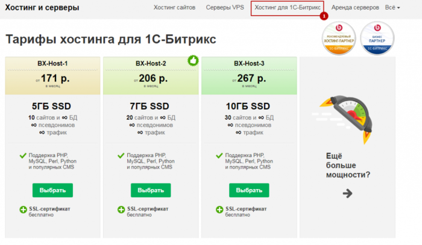Go to Серверы VPS section
Image resolution: width=422 pixels, height=245 pixels.
tap(225, 7)
